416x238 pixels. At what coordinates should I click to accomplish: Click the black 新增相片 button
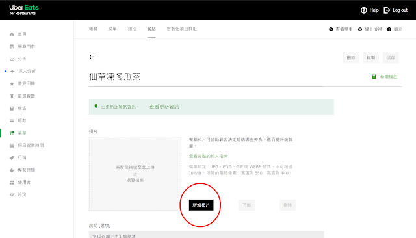[201, 205]
